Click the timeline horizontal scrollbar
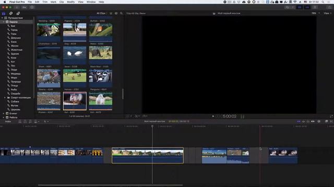This screenshot has height=187, width=334. tap(110, 185)
